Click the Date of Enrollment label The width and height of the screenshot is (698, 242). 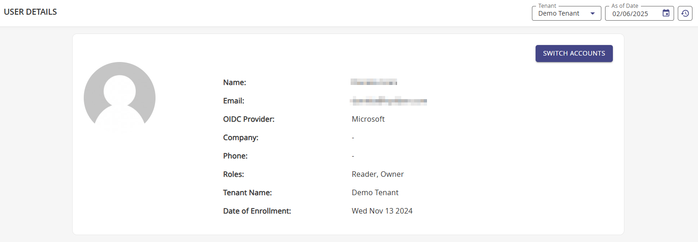pos(257,211)
